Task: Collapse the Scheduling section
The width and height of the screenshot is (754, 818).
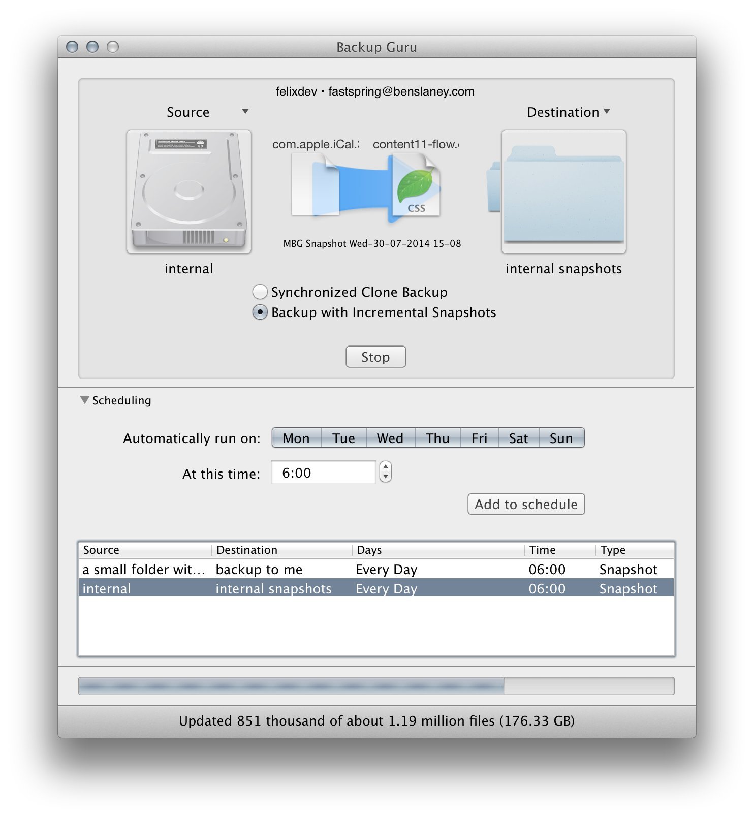Action: pos(85,400)
